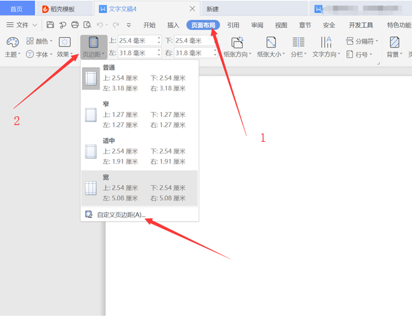This screenshot has height=317, width=412.
Task: Click the export PDF icon beside Save
Action: (x=62, y=25)
